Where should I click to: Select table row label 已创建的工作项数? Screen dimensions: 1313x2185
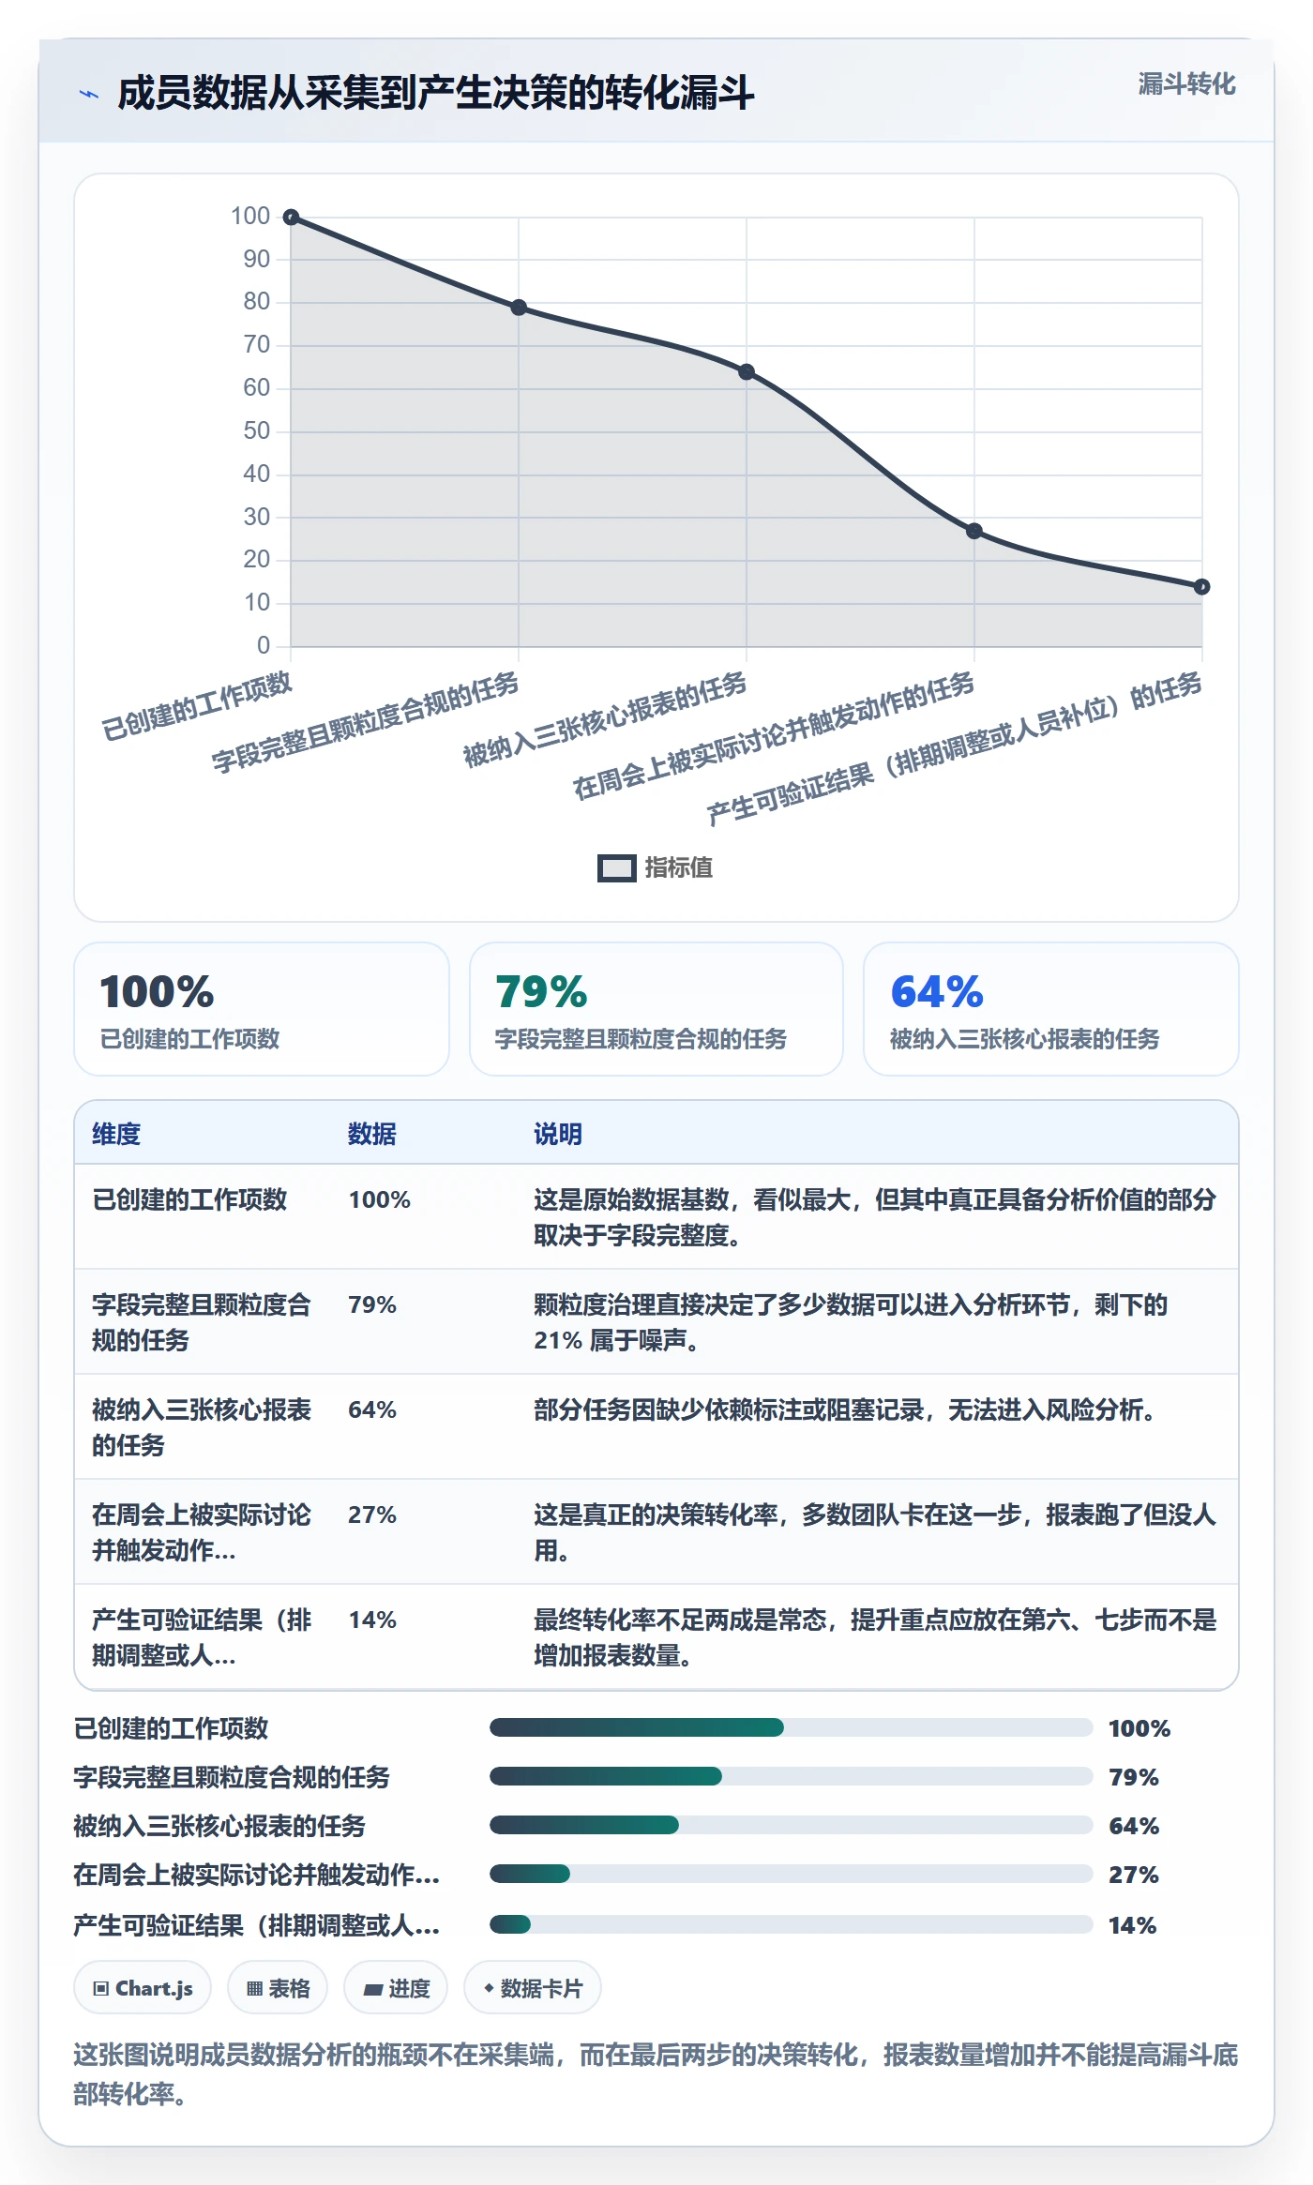(x=189, y=1199)
